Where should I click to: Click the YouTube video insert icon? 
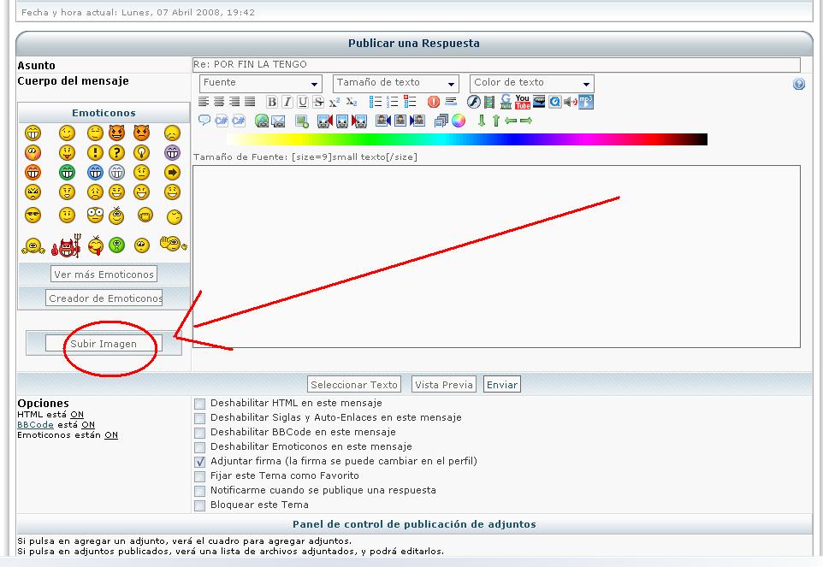[x=522, y=102]
